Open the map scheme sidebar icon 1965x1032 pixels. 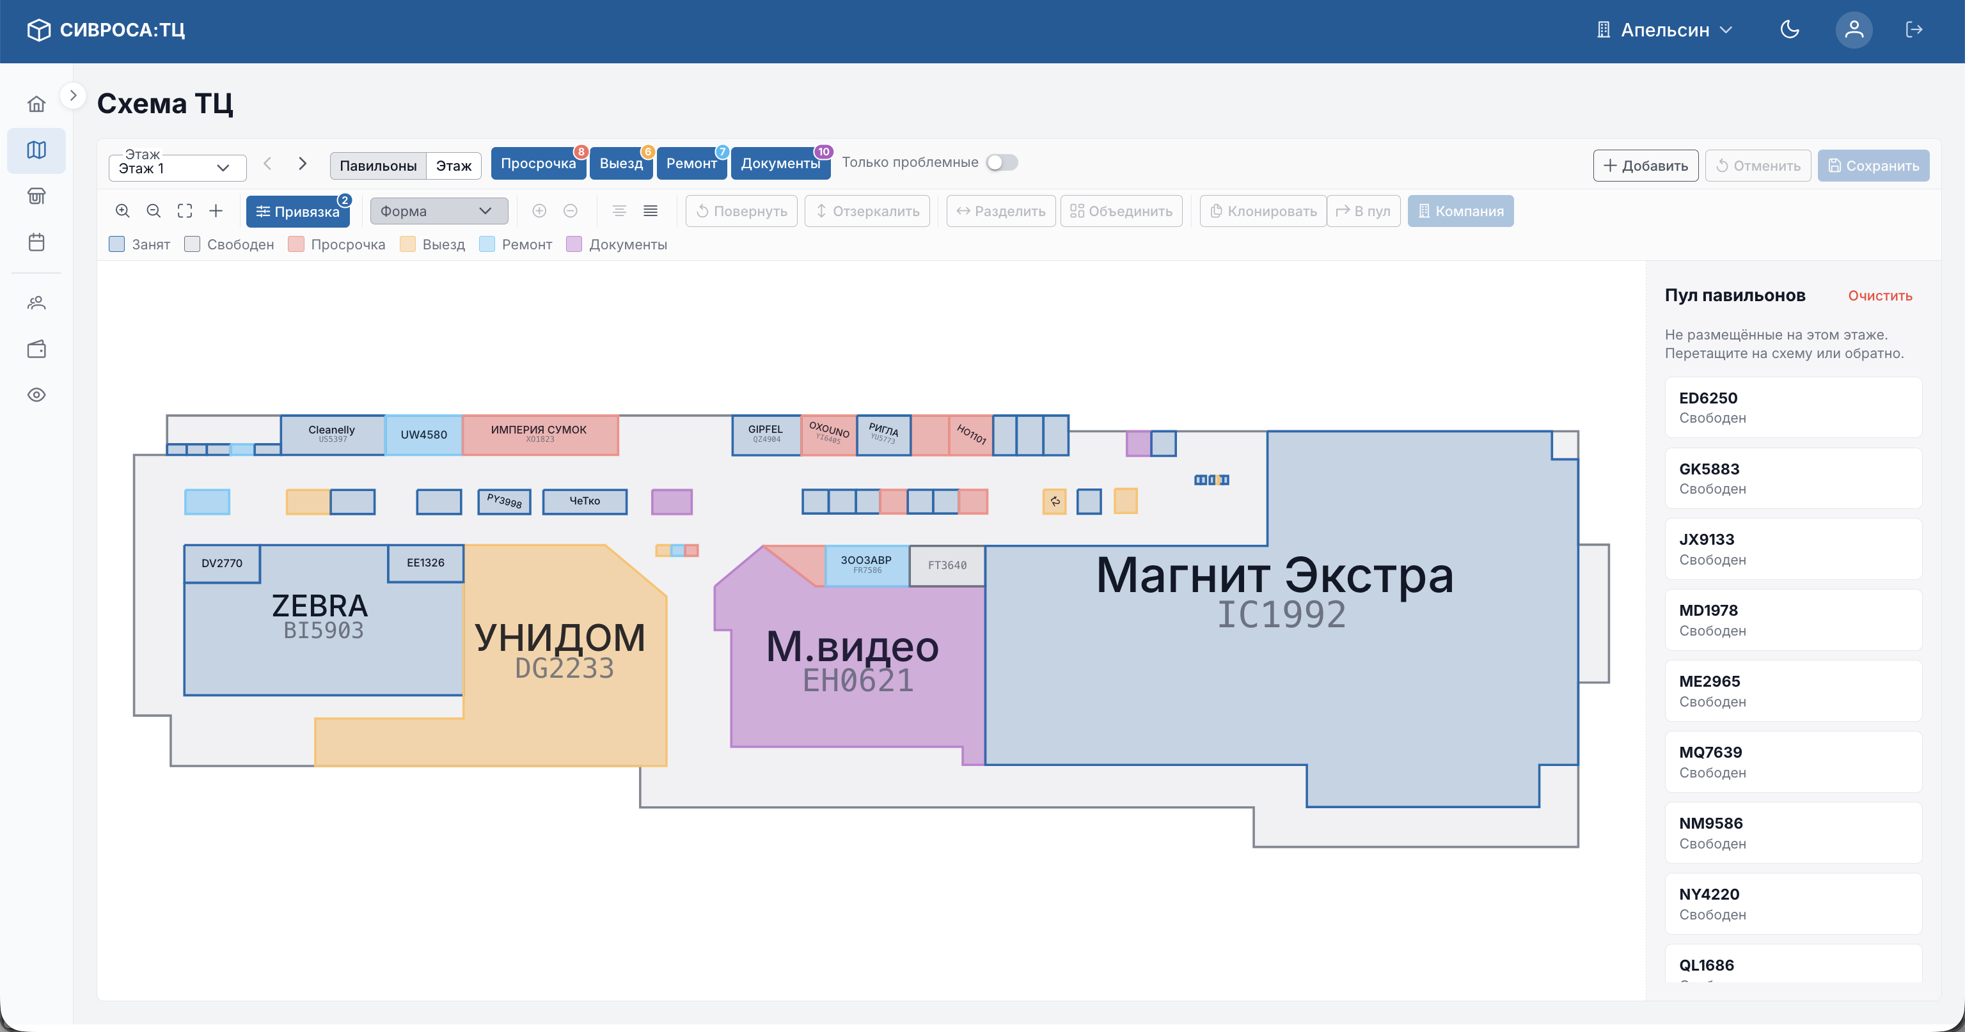click(36, 150)
